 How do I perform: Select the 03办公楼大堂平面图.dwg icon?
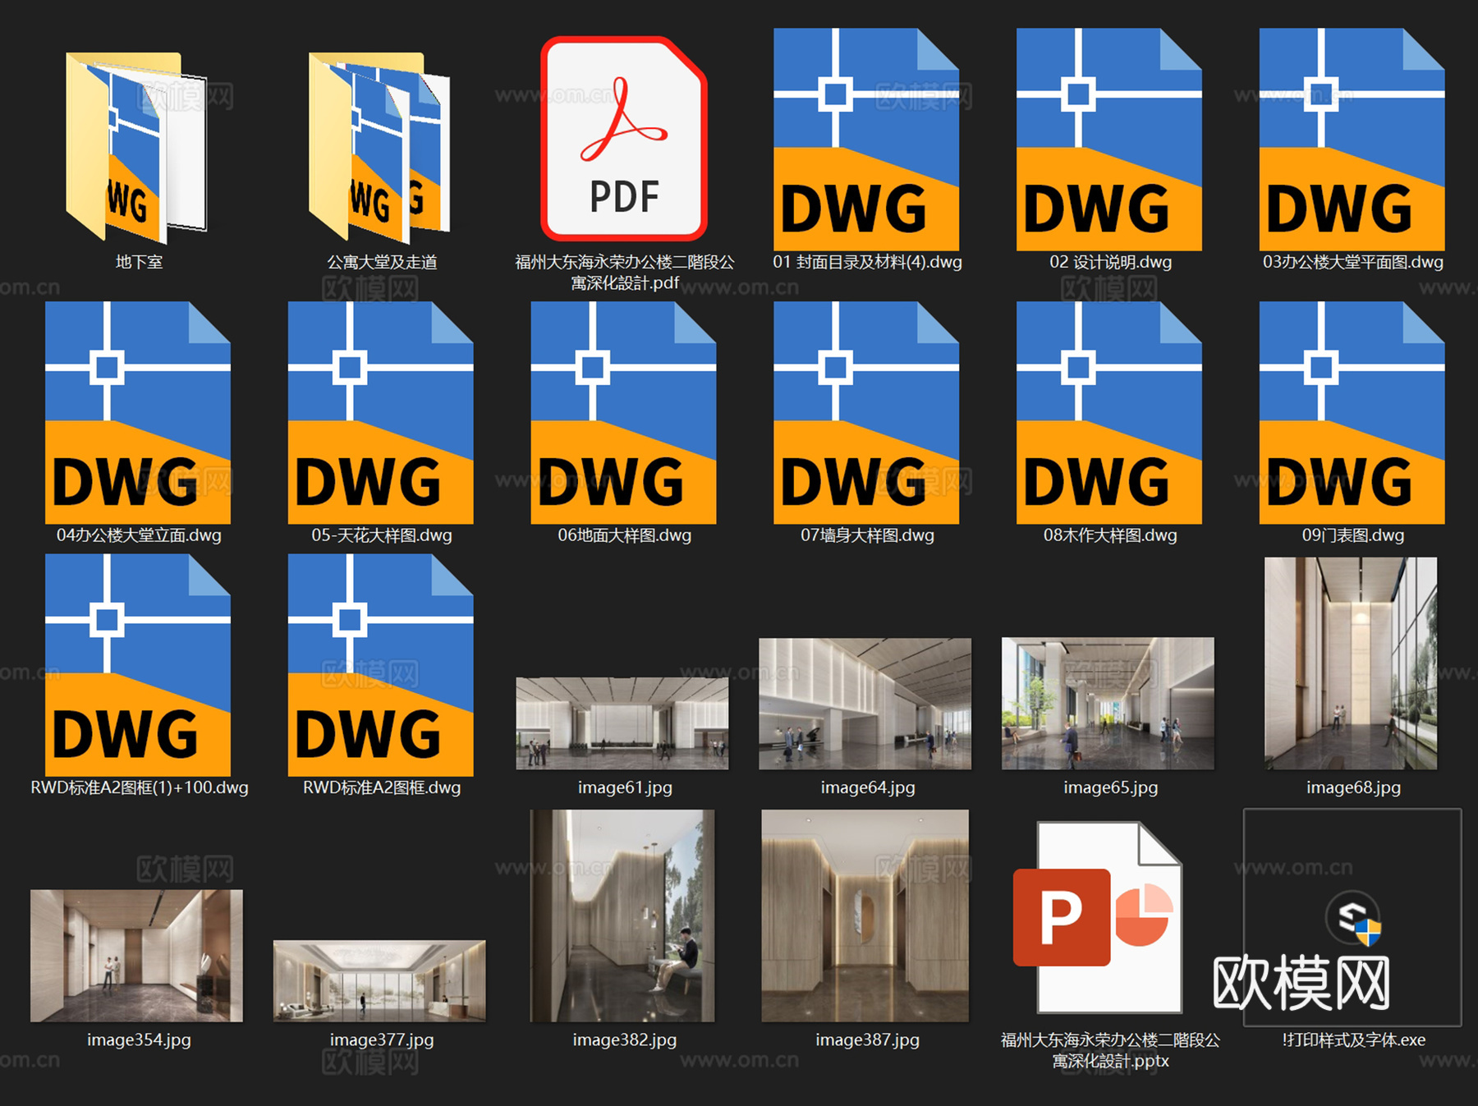click(x=1352, y=140)
